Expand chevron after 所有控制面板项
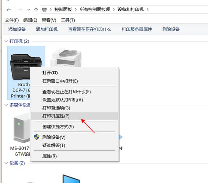Image resolution: width=208 pixels, height=183 pixels. (114, 10)
